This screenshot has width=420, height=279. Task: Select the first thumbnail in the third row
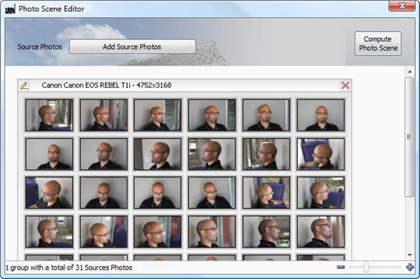tap(49, 192)
